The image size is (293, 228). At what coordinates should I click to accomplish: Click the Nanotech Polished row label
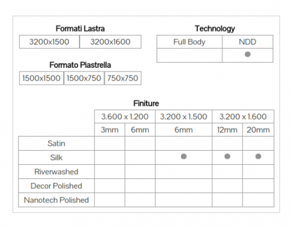click(56, 200)
